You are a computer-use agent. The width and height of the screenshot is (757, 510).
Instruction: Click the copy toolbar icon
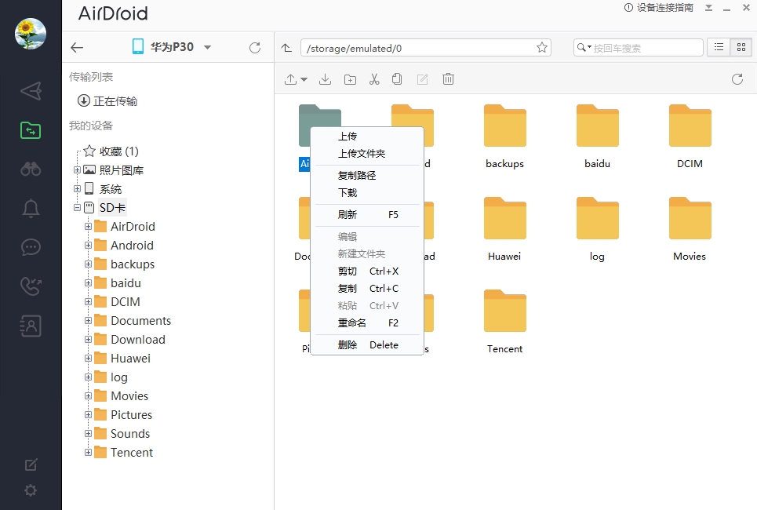(x=397, y=79)
